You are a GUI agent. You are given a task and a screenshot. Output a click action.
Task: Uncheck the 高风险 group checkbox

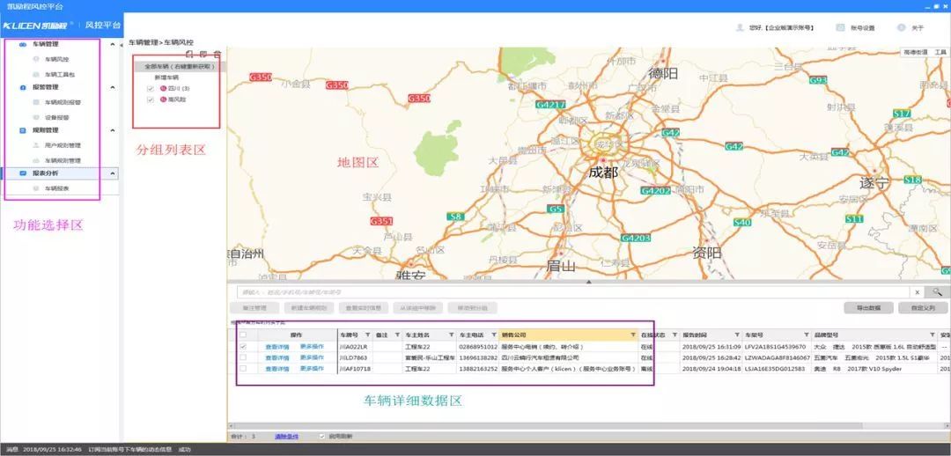[151, 100]
